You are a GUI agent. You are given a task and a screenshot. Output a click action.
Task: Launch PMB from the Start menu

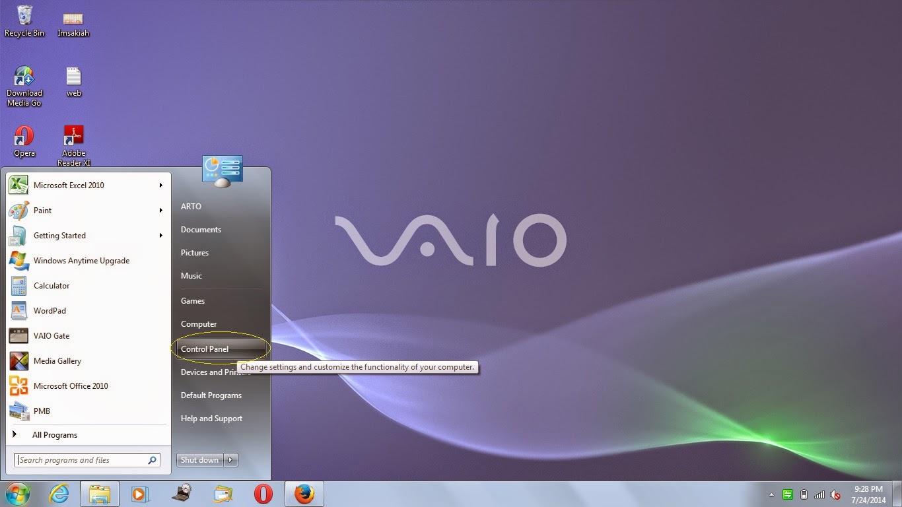[x=88, y=411]
